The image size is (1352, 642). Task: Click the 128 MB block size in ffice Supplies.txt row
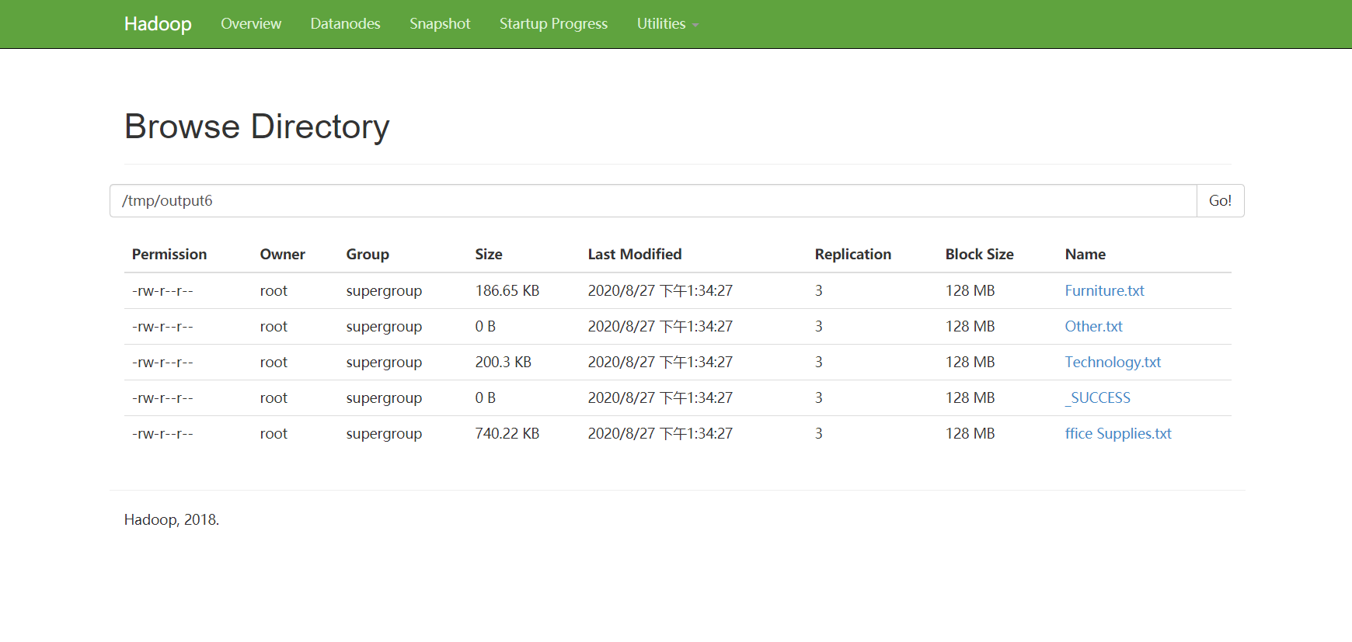(x=970, y=434)
